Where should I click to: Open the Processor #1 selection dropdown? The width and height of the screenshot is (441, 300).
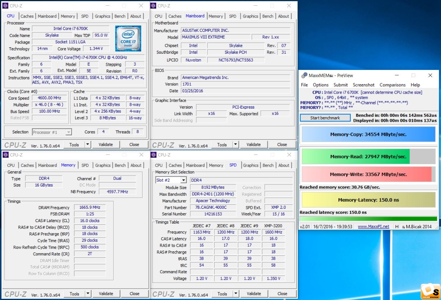(x=69, y=132)
